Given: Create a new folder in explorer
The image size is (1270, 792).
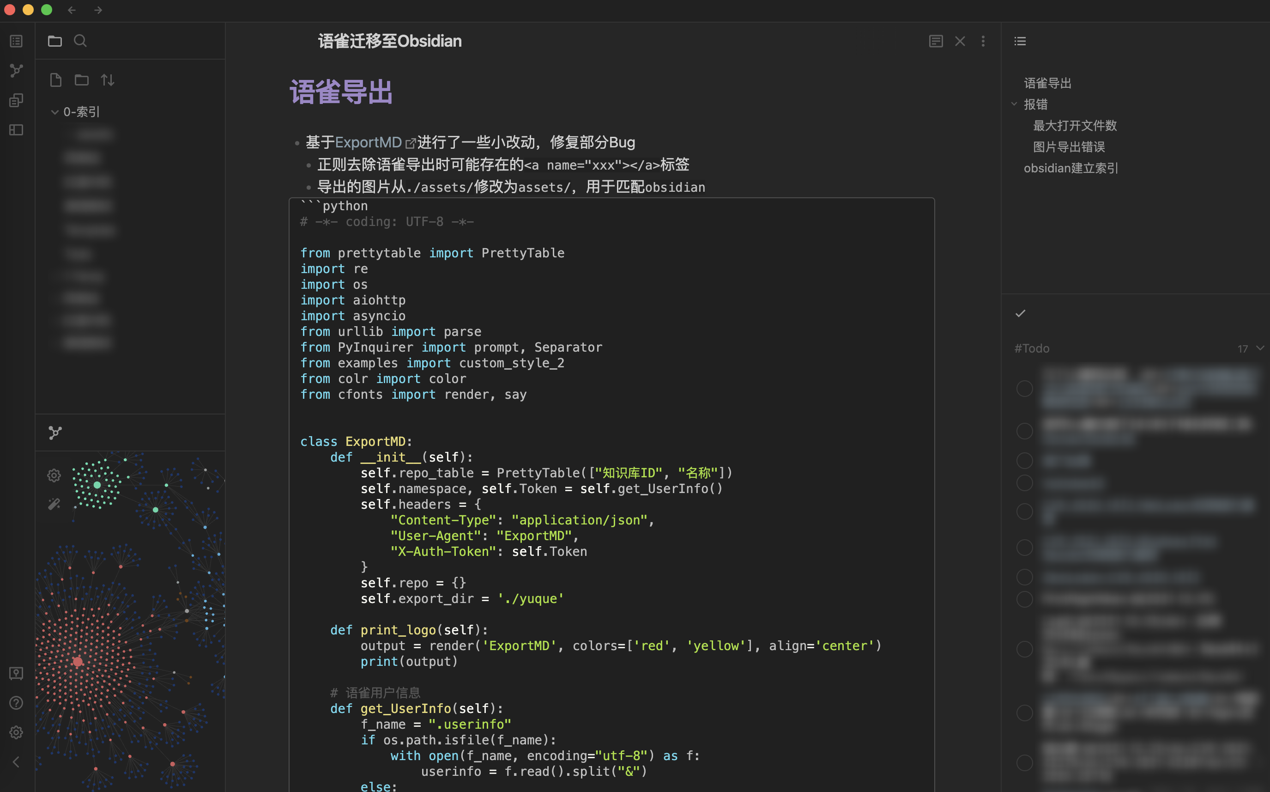Looking at the screenshot, I should point(82,80).
